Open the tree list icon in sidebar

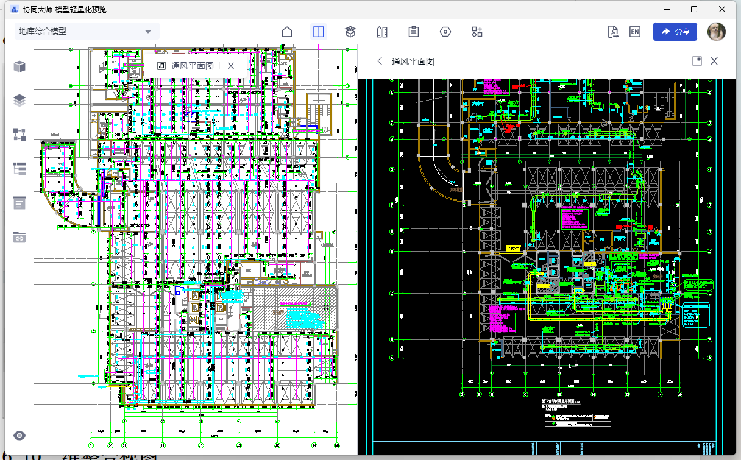19,169
